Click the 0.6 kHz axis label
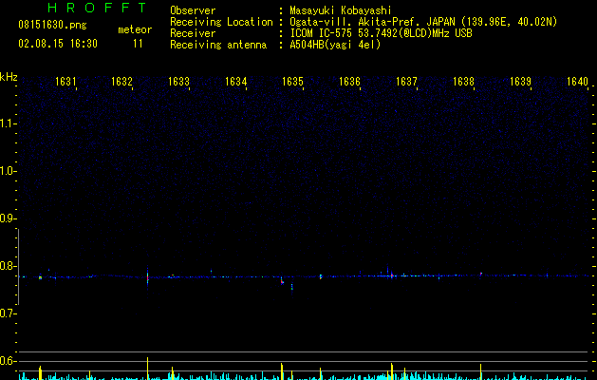The image size is (597, 380). coord(8,361)
